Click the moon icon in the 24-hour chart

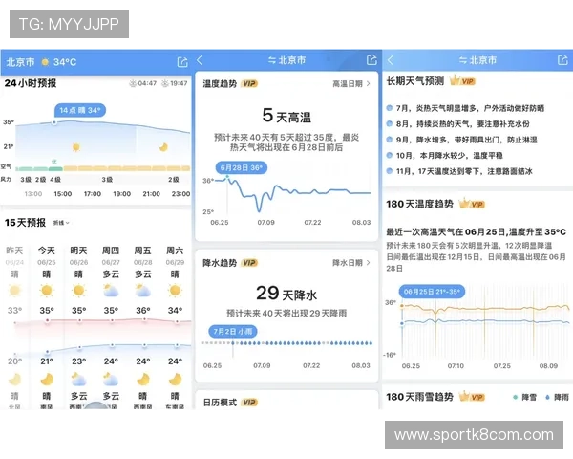pyautogui.click(x=163, y=147)
